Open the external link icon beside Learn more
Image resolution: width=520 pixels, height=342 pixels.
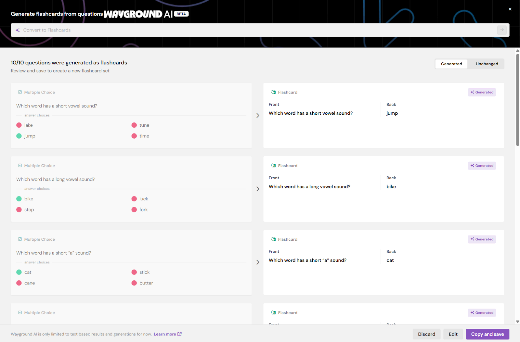click(x=180, y=334)
